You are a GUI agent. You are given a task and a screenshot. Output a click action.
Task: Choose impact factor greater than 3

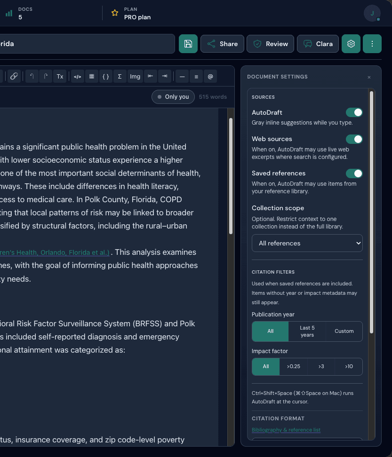320,366
